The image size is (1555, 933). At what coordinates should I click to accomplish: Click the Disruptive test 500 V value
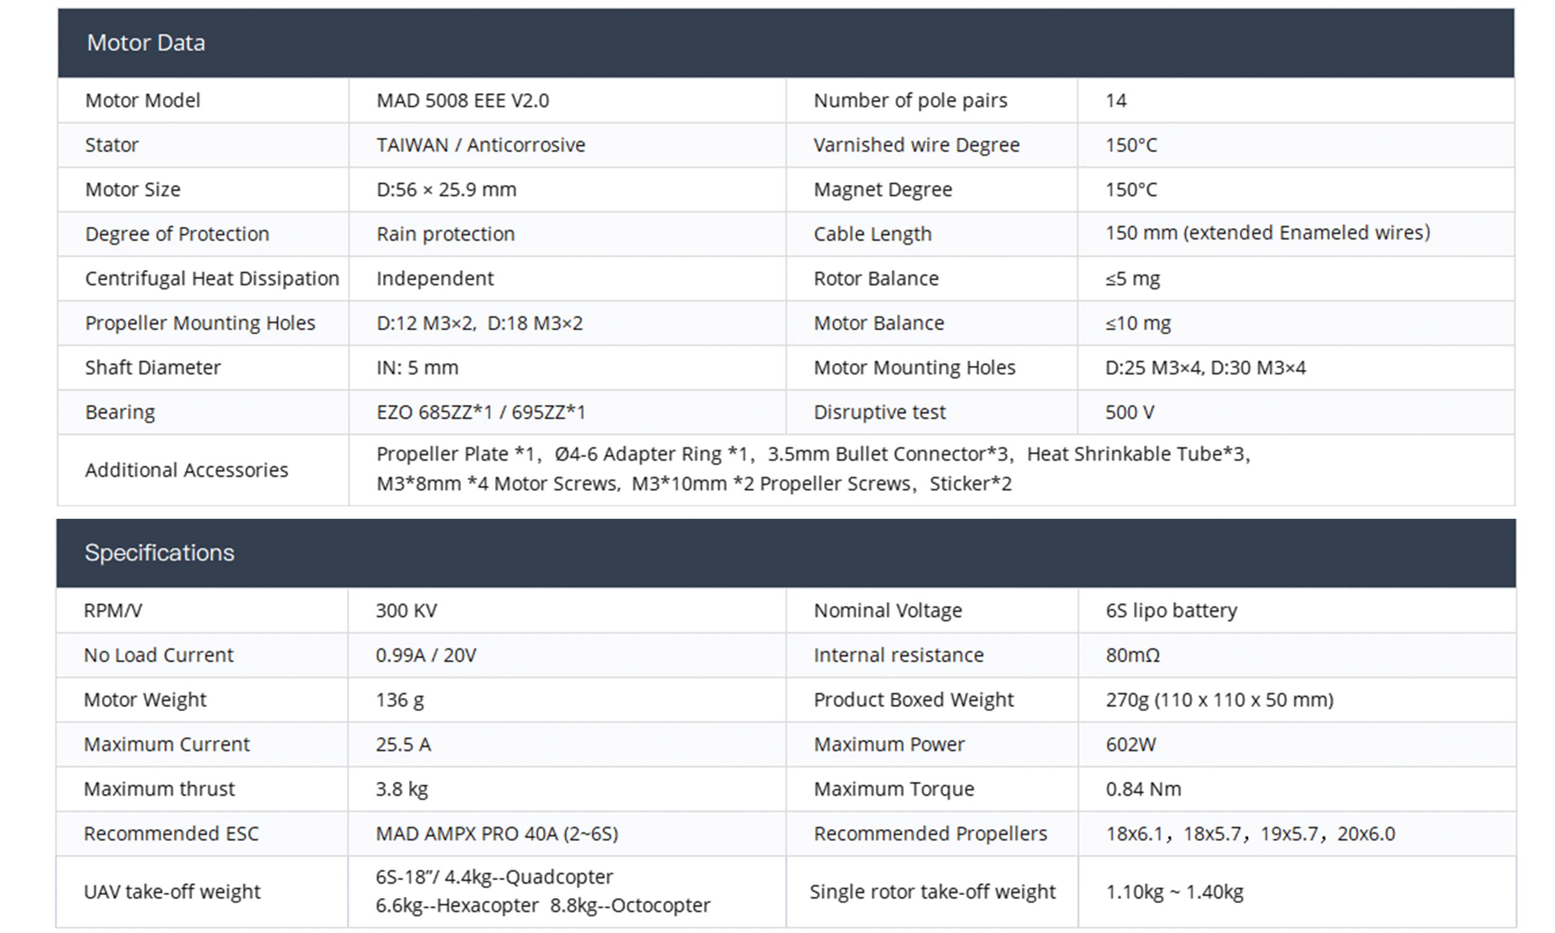1130,412
